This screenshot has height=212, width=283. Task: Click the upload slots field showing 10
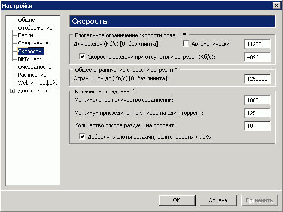(x=257, y=126)
